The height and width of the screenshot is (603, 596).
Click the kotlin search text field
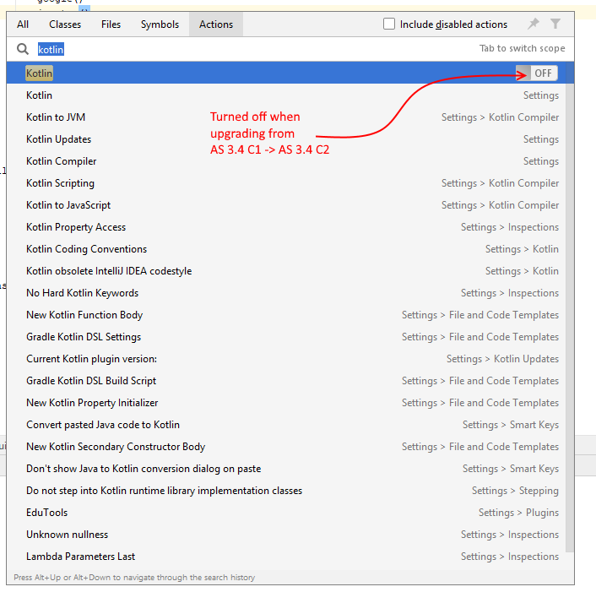(x=253, y=50)
